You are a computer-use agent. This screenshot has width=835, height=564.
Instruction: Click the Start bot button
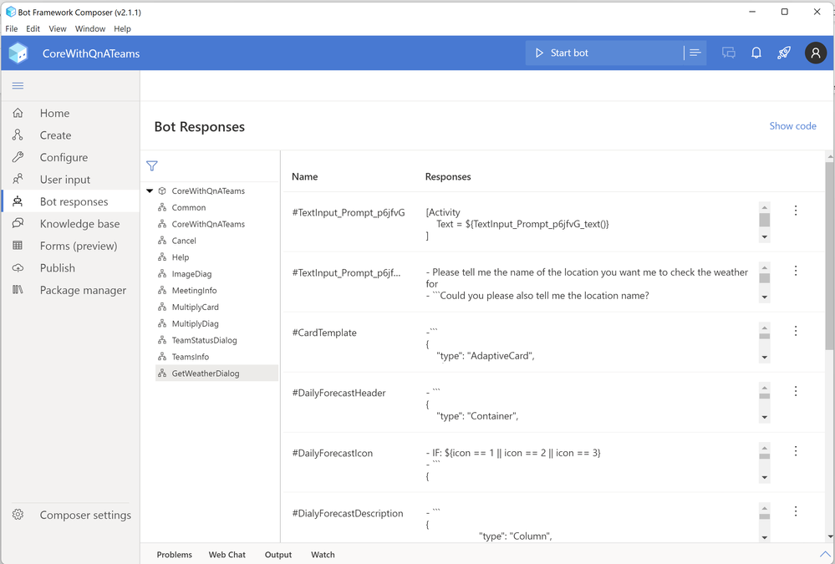(x=562, y=53)
